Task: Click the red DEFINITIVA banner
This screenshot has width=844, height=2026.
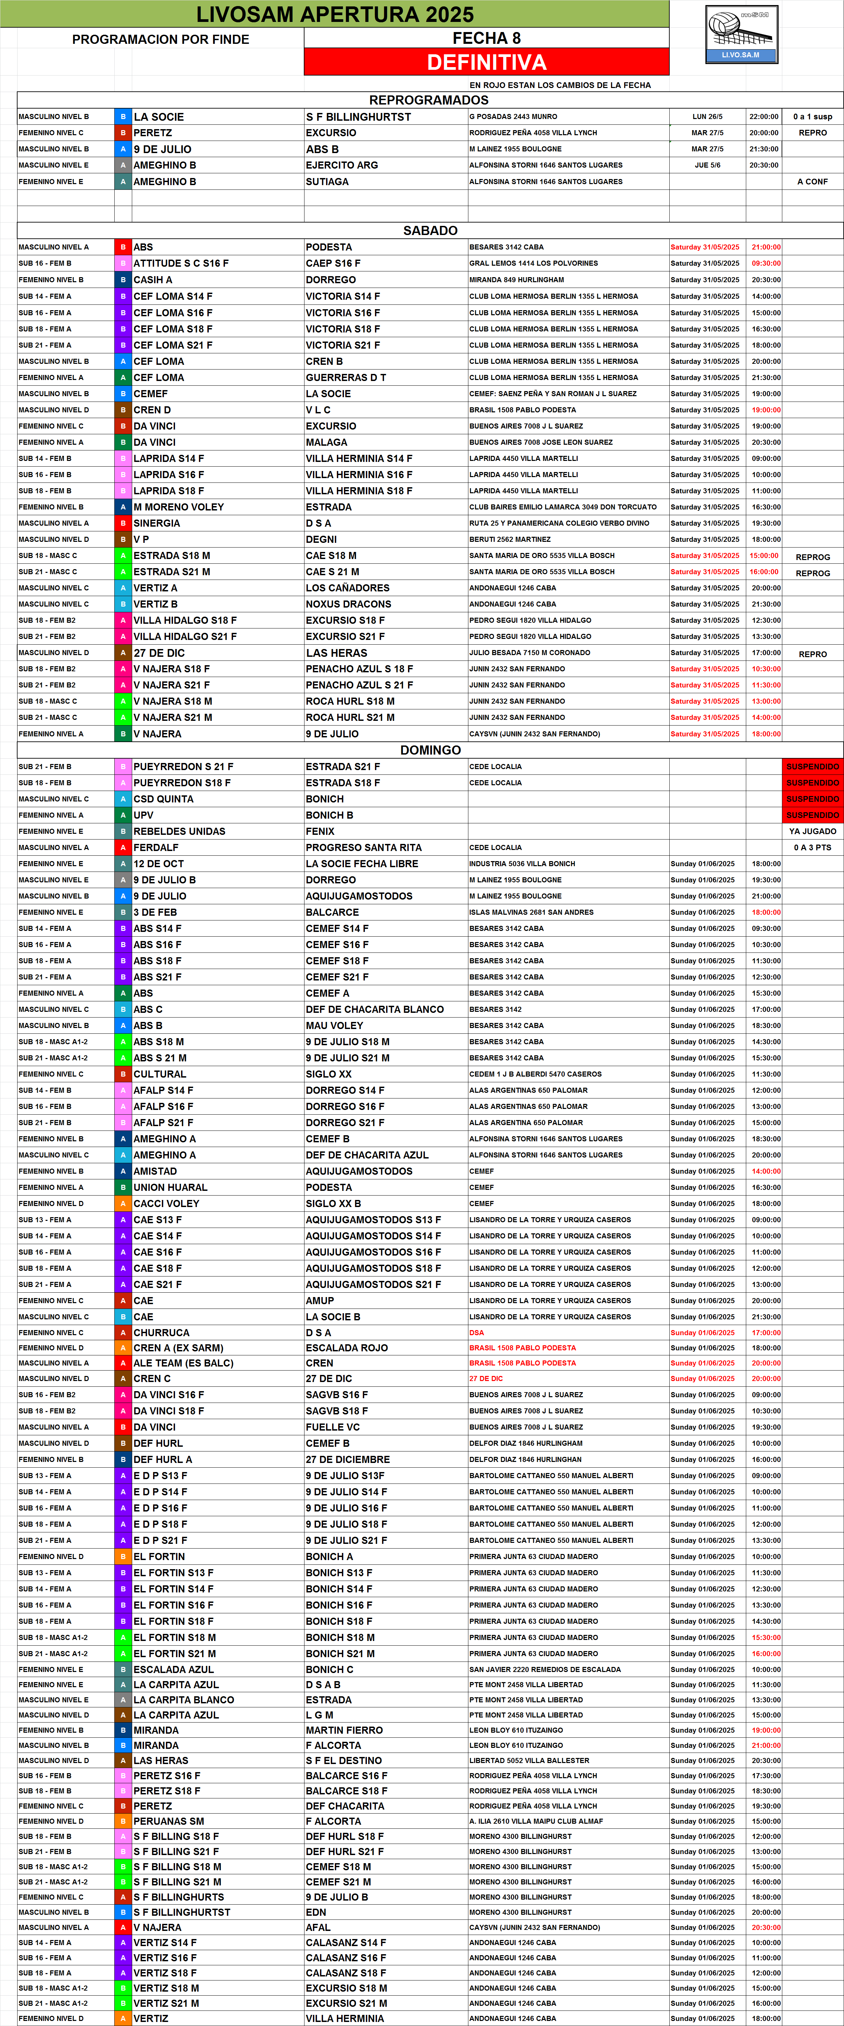Action: pyautogui.click(x=486, y=62)
